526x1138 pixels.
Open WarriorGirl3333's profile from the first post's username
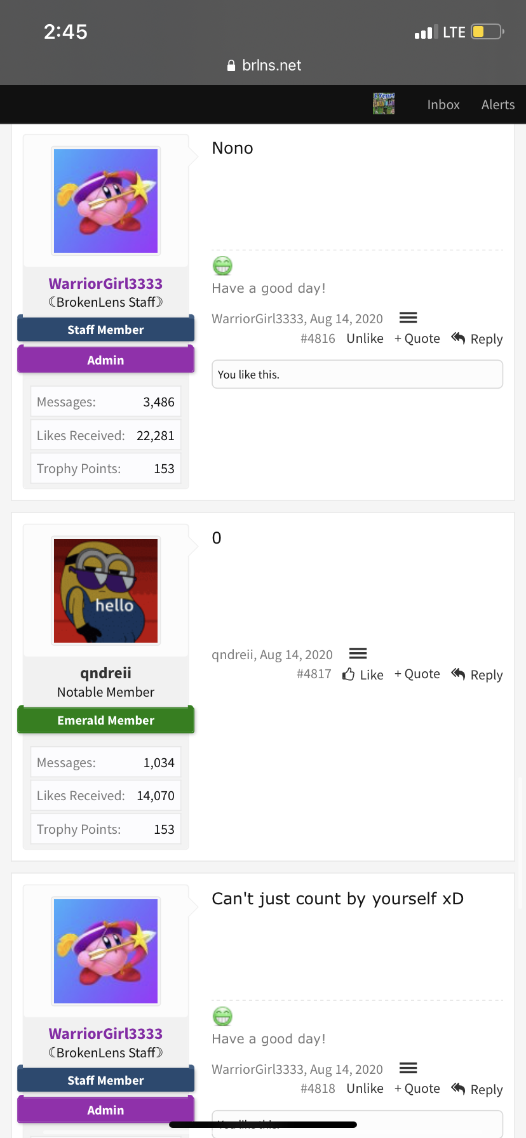(x=105, y=284)
